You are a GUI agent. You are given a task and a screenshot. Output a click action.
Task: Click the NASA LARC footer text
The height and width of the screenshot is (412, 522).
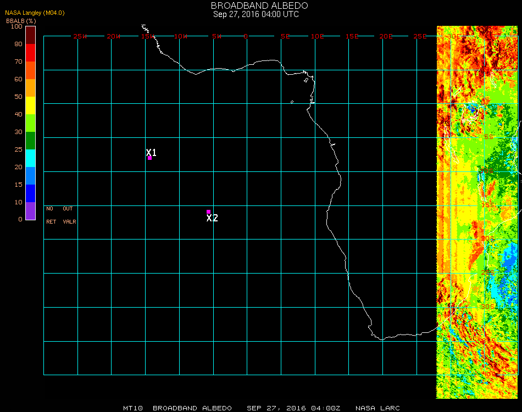point(377,408)
